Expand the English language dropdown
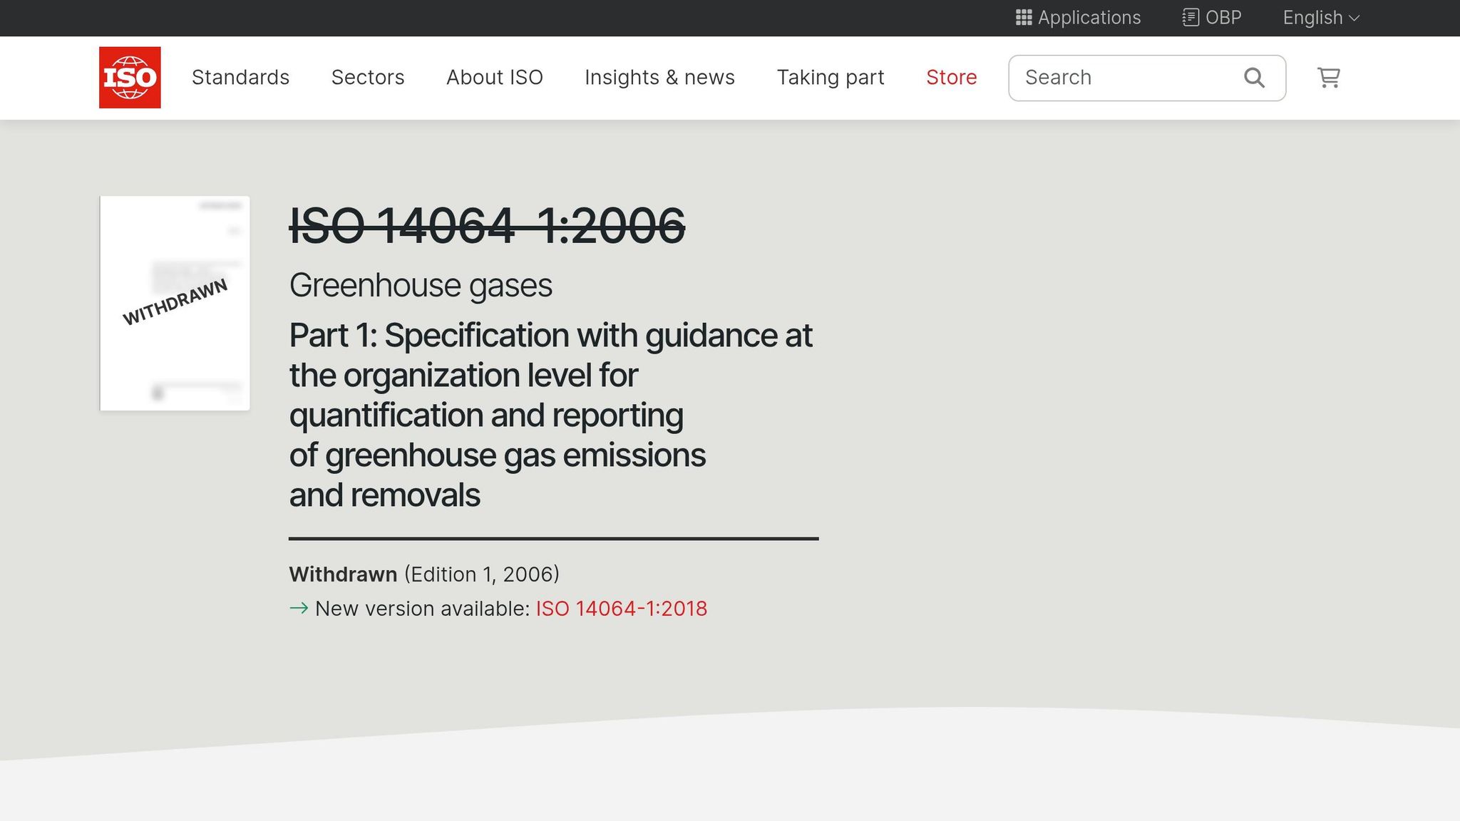 click(x=1321, y=18)
